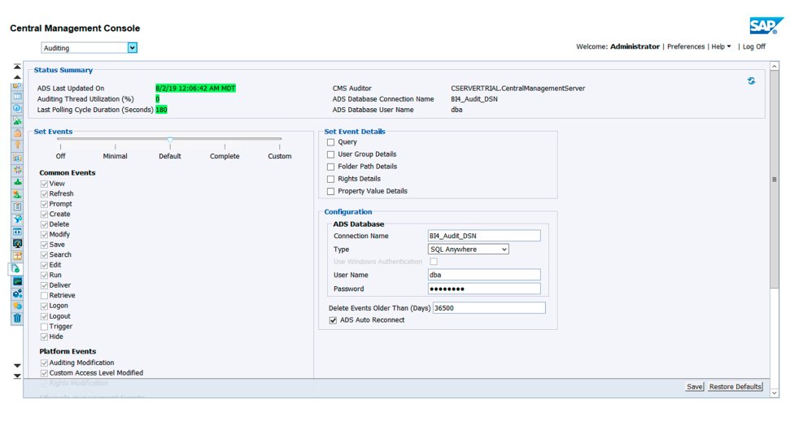This screenshot has height=443, width=790.
Task: Click the sidebar single down arrow
Action: (x=17, y=366)
